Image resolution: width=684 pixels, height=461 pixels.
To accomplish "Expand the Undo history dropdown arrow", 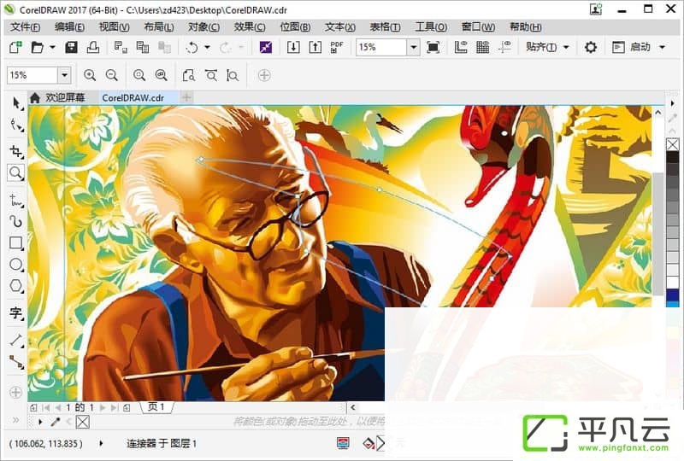I will tap(207, 47).
